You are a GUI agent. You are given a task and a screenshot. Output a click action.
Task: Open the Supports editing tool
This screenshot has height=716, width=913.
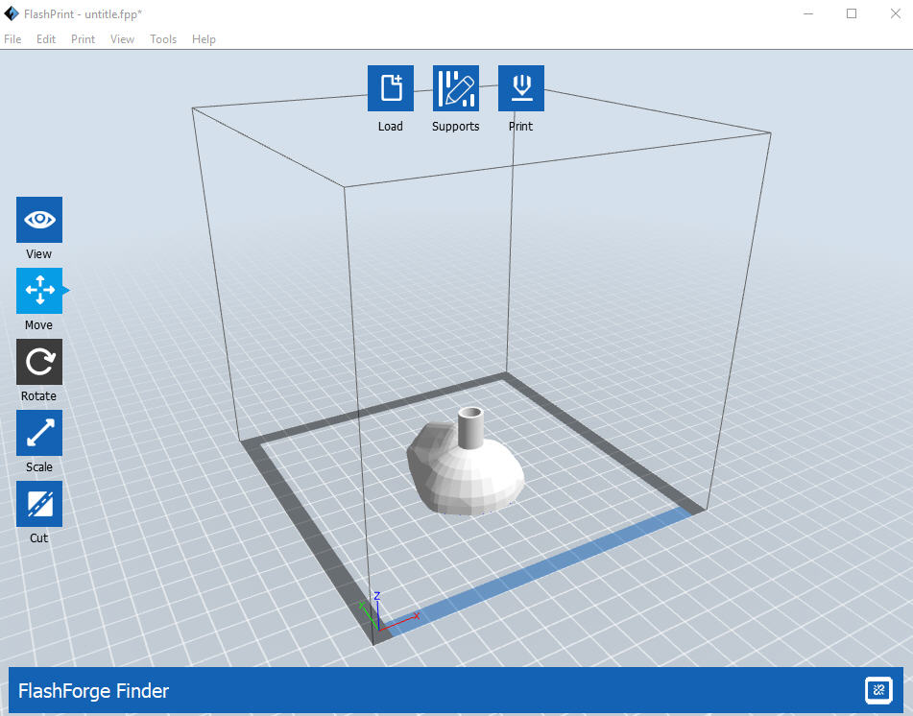(456, 88)
